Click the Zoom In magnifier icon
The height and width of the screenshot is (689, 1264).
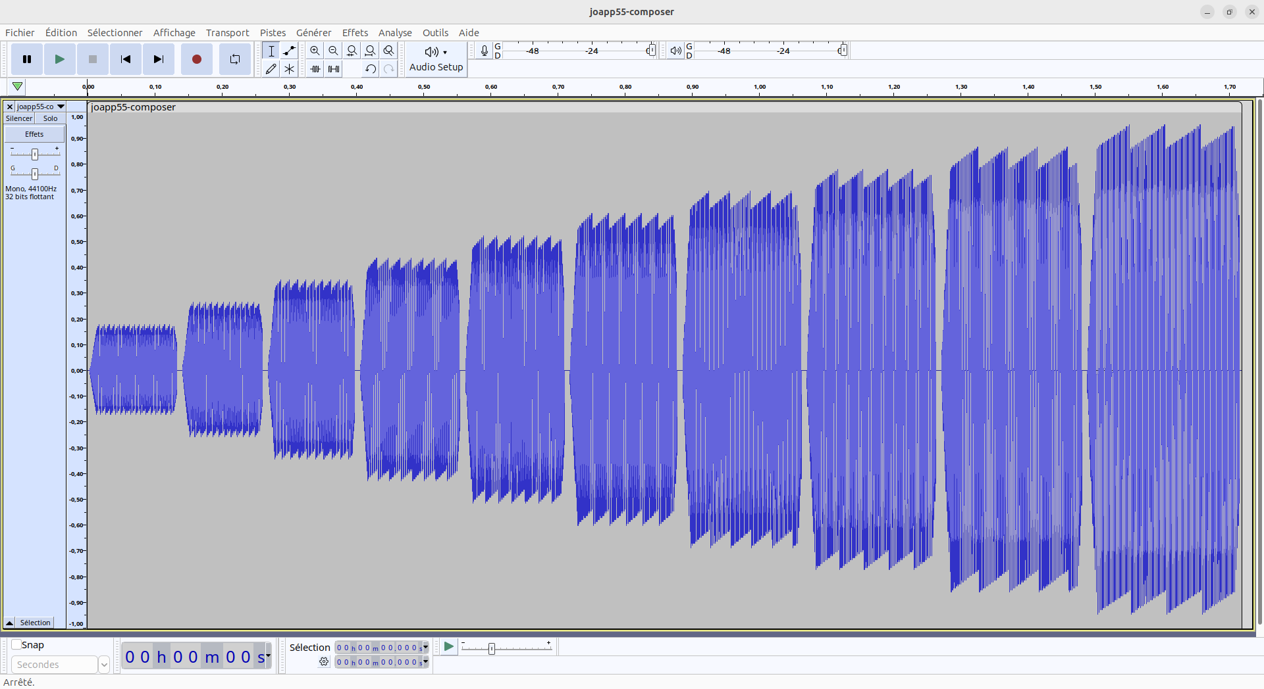coord(315,51)
